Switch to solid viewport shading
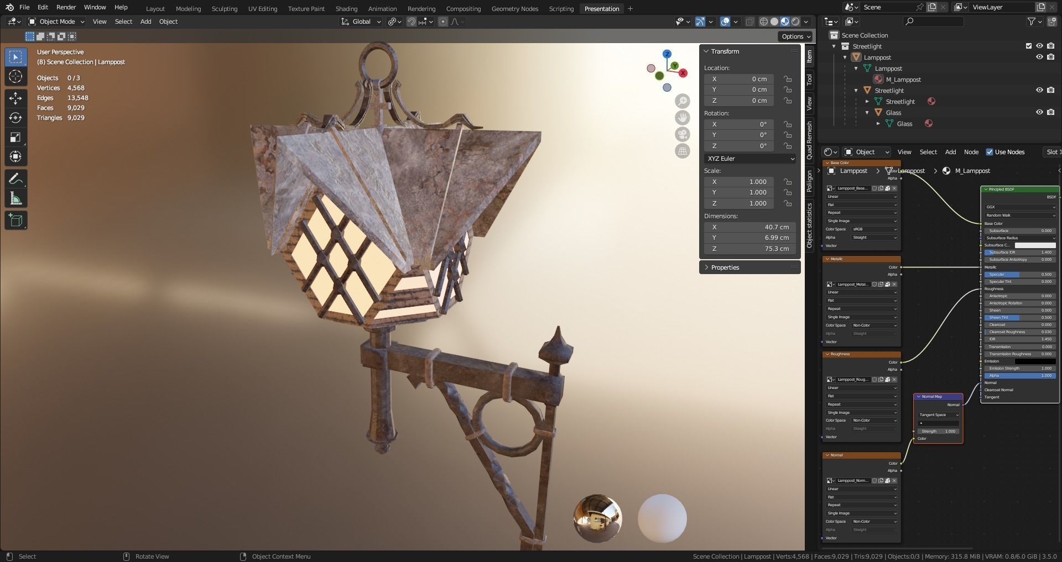 pyautogui.click(x=774, y=22)
